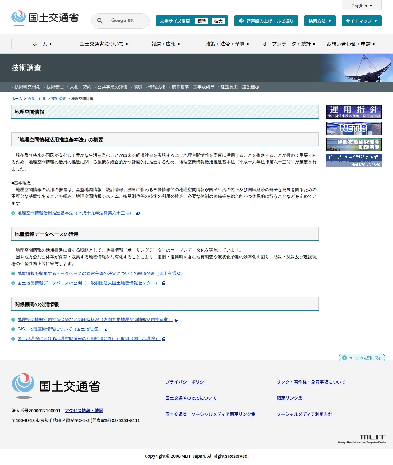Go to 技術研究開発 subnav link
393x465 pixels.
tap(27, 87)
